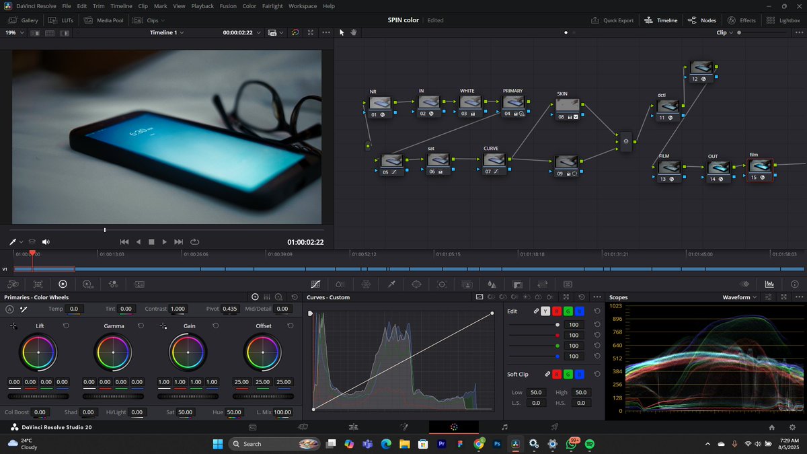Image resolution: width=807 pixels, height=454 pixels.
Task: Open the Timeline 1 dropdown
Action: click(165, 32)
